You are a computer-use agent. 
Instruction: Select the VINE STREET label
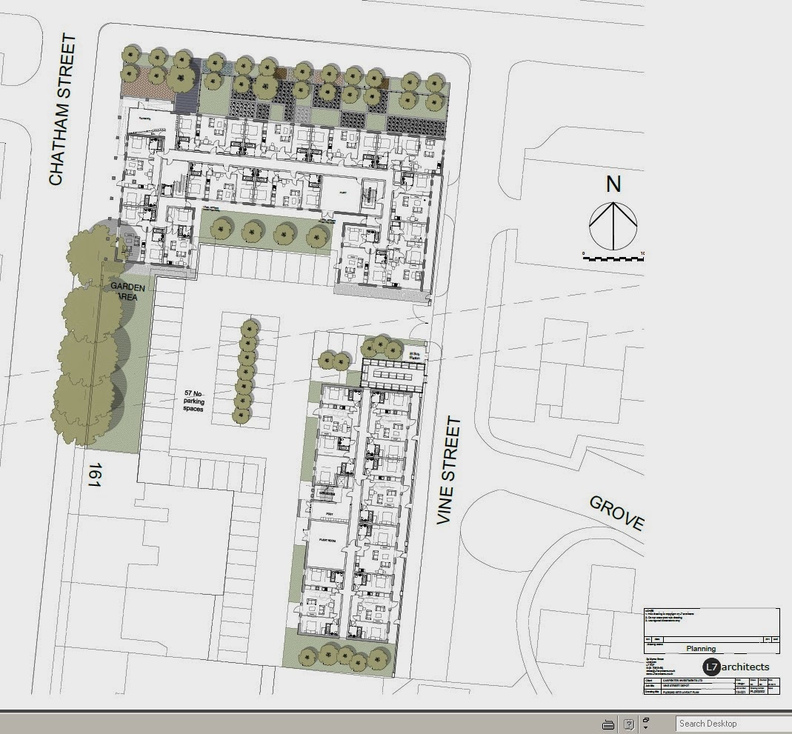[448, 470]
